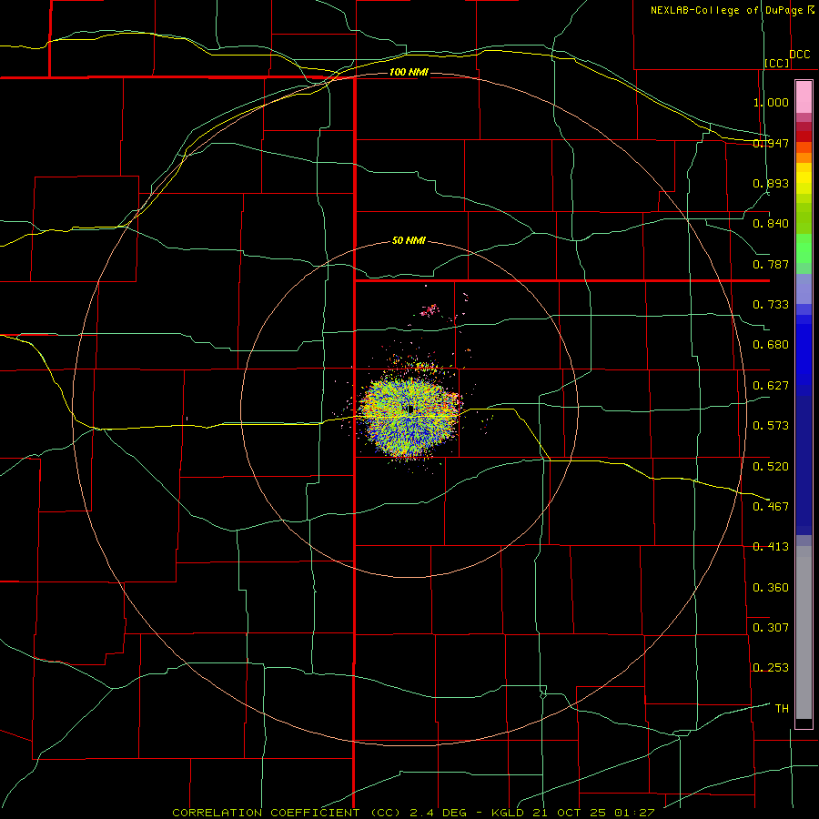Image resolution: width=819 pixels, height=819 pixels.
Task: Click the 0.520 color scale value
Action: (771, 467)
